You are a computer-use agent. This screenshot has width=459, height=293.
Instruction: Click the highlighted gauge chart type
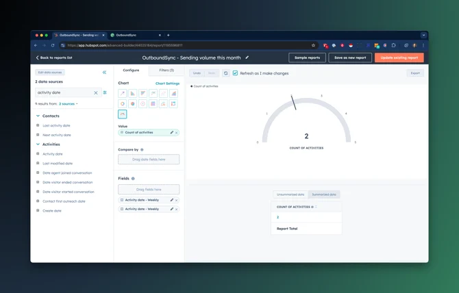click(123, 114)
